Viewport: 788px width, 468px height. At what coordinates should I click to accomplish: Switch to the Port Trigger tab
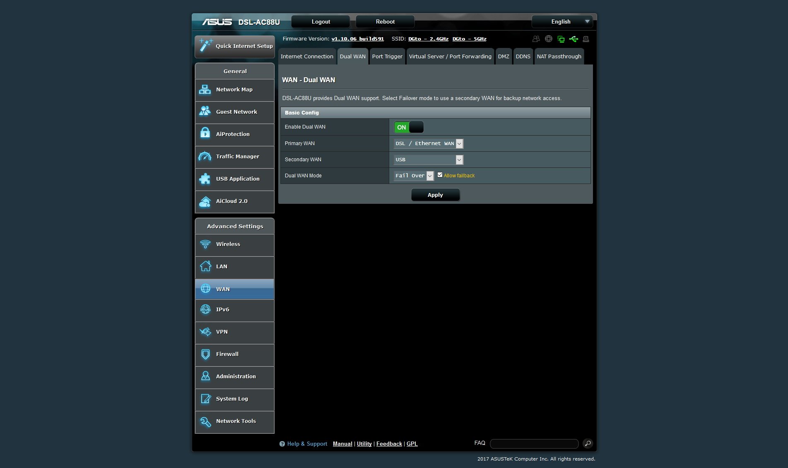(x=387, y=57)
